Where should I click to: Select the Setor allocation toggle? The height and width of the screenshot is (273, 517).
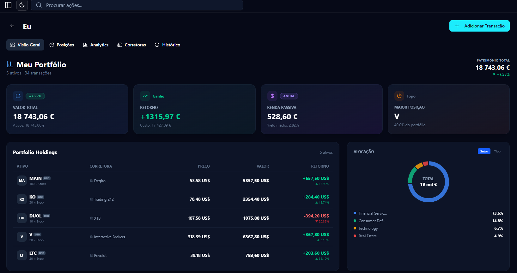(x=484, y=151)
